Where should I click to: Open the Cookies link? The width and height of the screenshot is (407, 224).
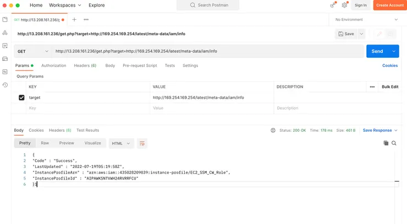pos(390,66)
